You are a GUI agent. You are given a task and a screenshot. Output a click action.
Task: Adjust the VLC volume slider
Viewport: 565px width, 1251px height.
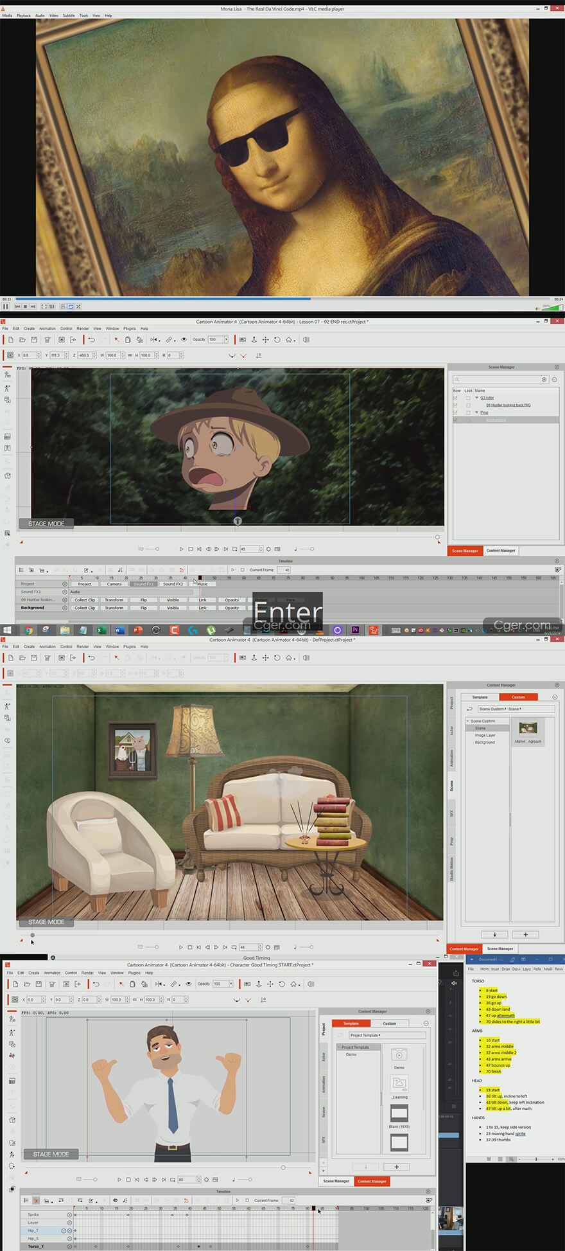click(552, 306)
